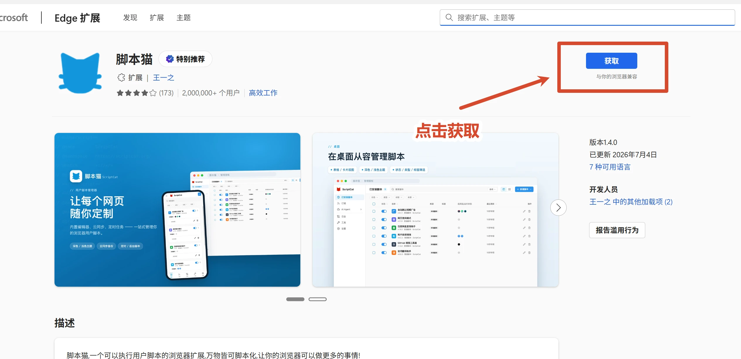
Task: Click the search magnifier icon
Action: point(449,18)
